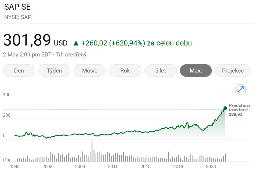Select the tallest volume bar near 2008
Image resolution: width=254 pixels, height=171 pixels.
click(92, 151)
